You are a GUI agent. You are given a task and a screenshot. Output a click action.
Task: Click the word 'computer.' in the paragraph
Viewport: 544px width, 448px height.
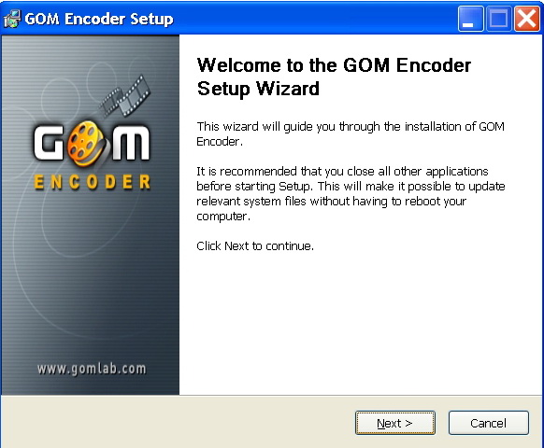tap(223, 217)
